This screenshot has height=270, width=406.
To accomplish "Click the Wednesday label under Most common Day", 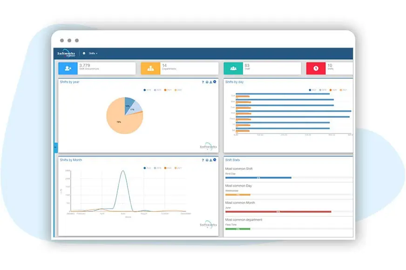I will tap(232, 191).
